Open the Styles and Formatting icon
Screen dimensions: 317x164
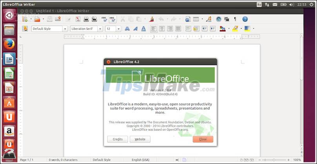pos(25,29)
